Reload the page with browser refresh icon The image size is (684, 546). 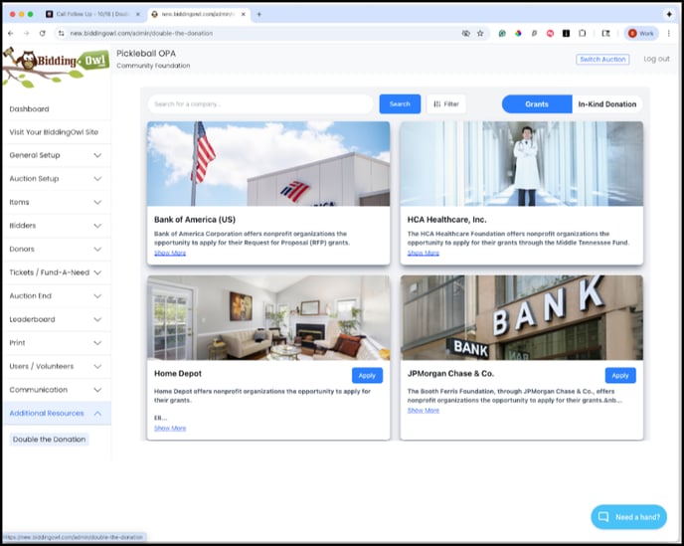[42, 33]
